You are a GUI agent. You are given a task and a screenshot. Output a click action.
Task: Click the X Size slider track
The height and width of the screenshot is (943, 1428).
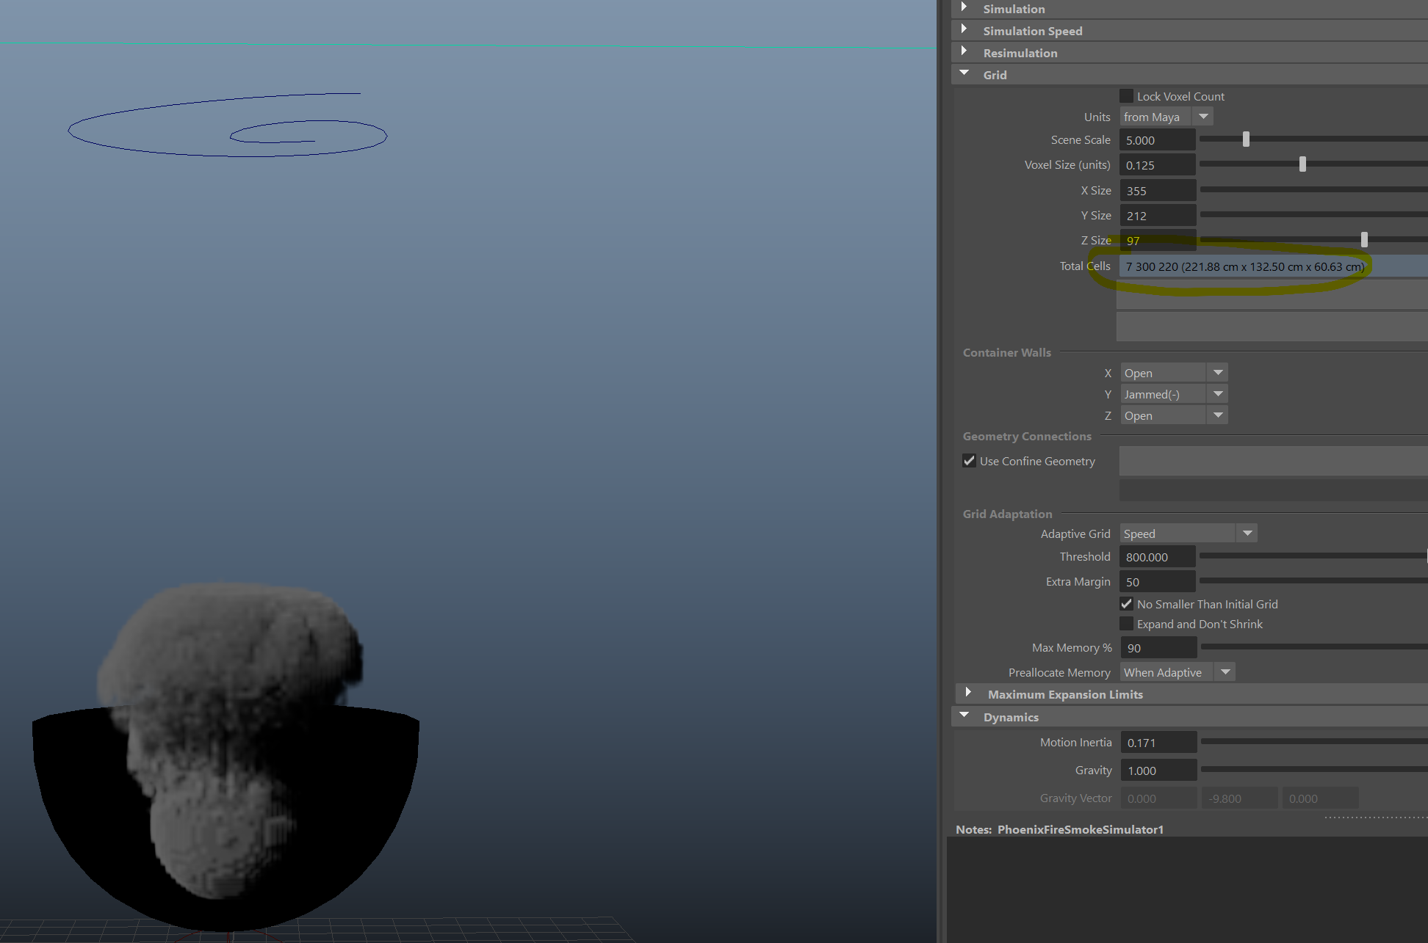pos(1313,189)
